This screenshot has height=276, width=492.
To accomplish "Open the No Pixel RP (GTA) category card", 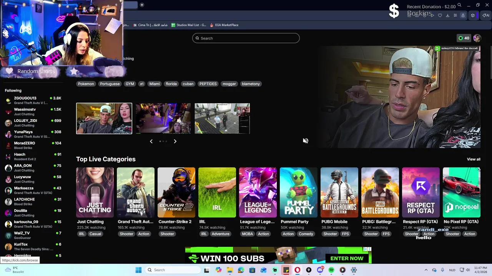I will pyautogui.click(x=462, y=192).
